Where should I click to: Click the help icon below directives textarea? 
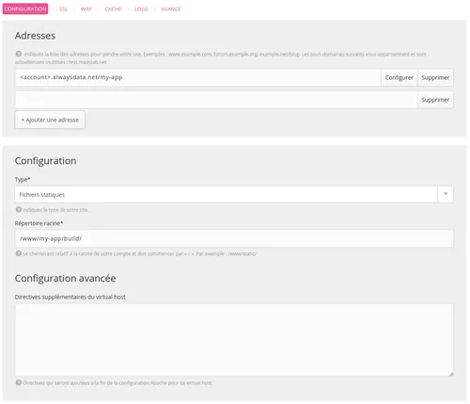(19, 382)
